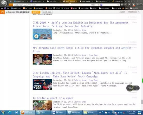This screenshot has width=143, height=115.
Task: Click the Dice London article thumbnail
Action: tap(42, 84)
